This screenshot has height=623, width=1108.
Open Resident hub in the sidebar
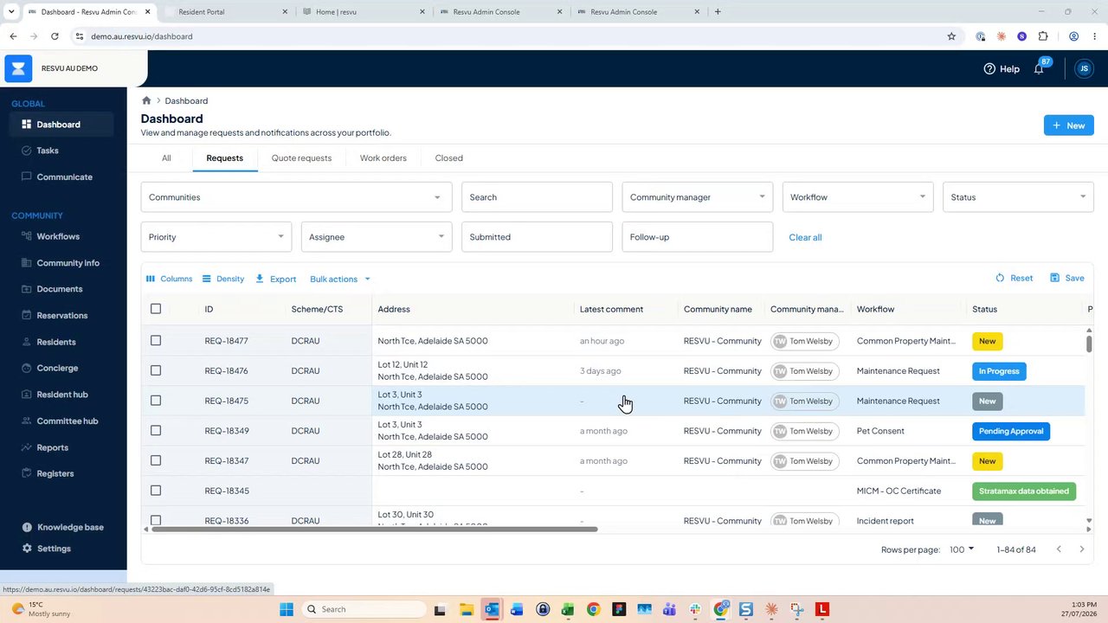(62, 395)
